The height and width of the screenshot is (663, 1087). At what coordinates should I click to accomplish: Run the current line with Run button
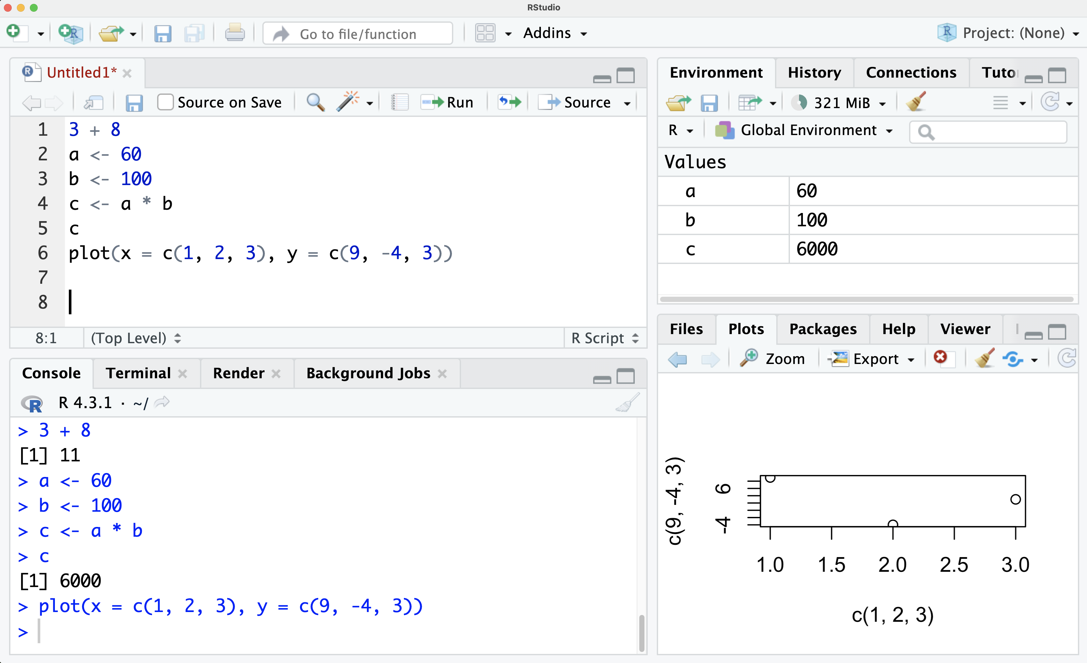pyautogui.click(x=447, y=103)
